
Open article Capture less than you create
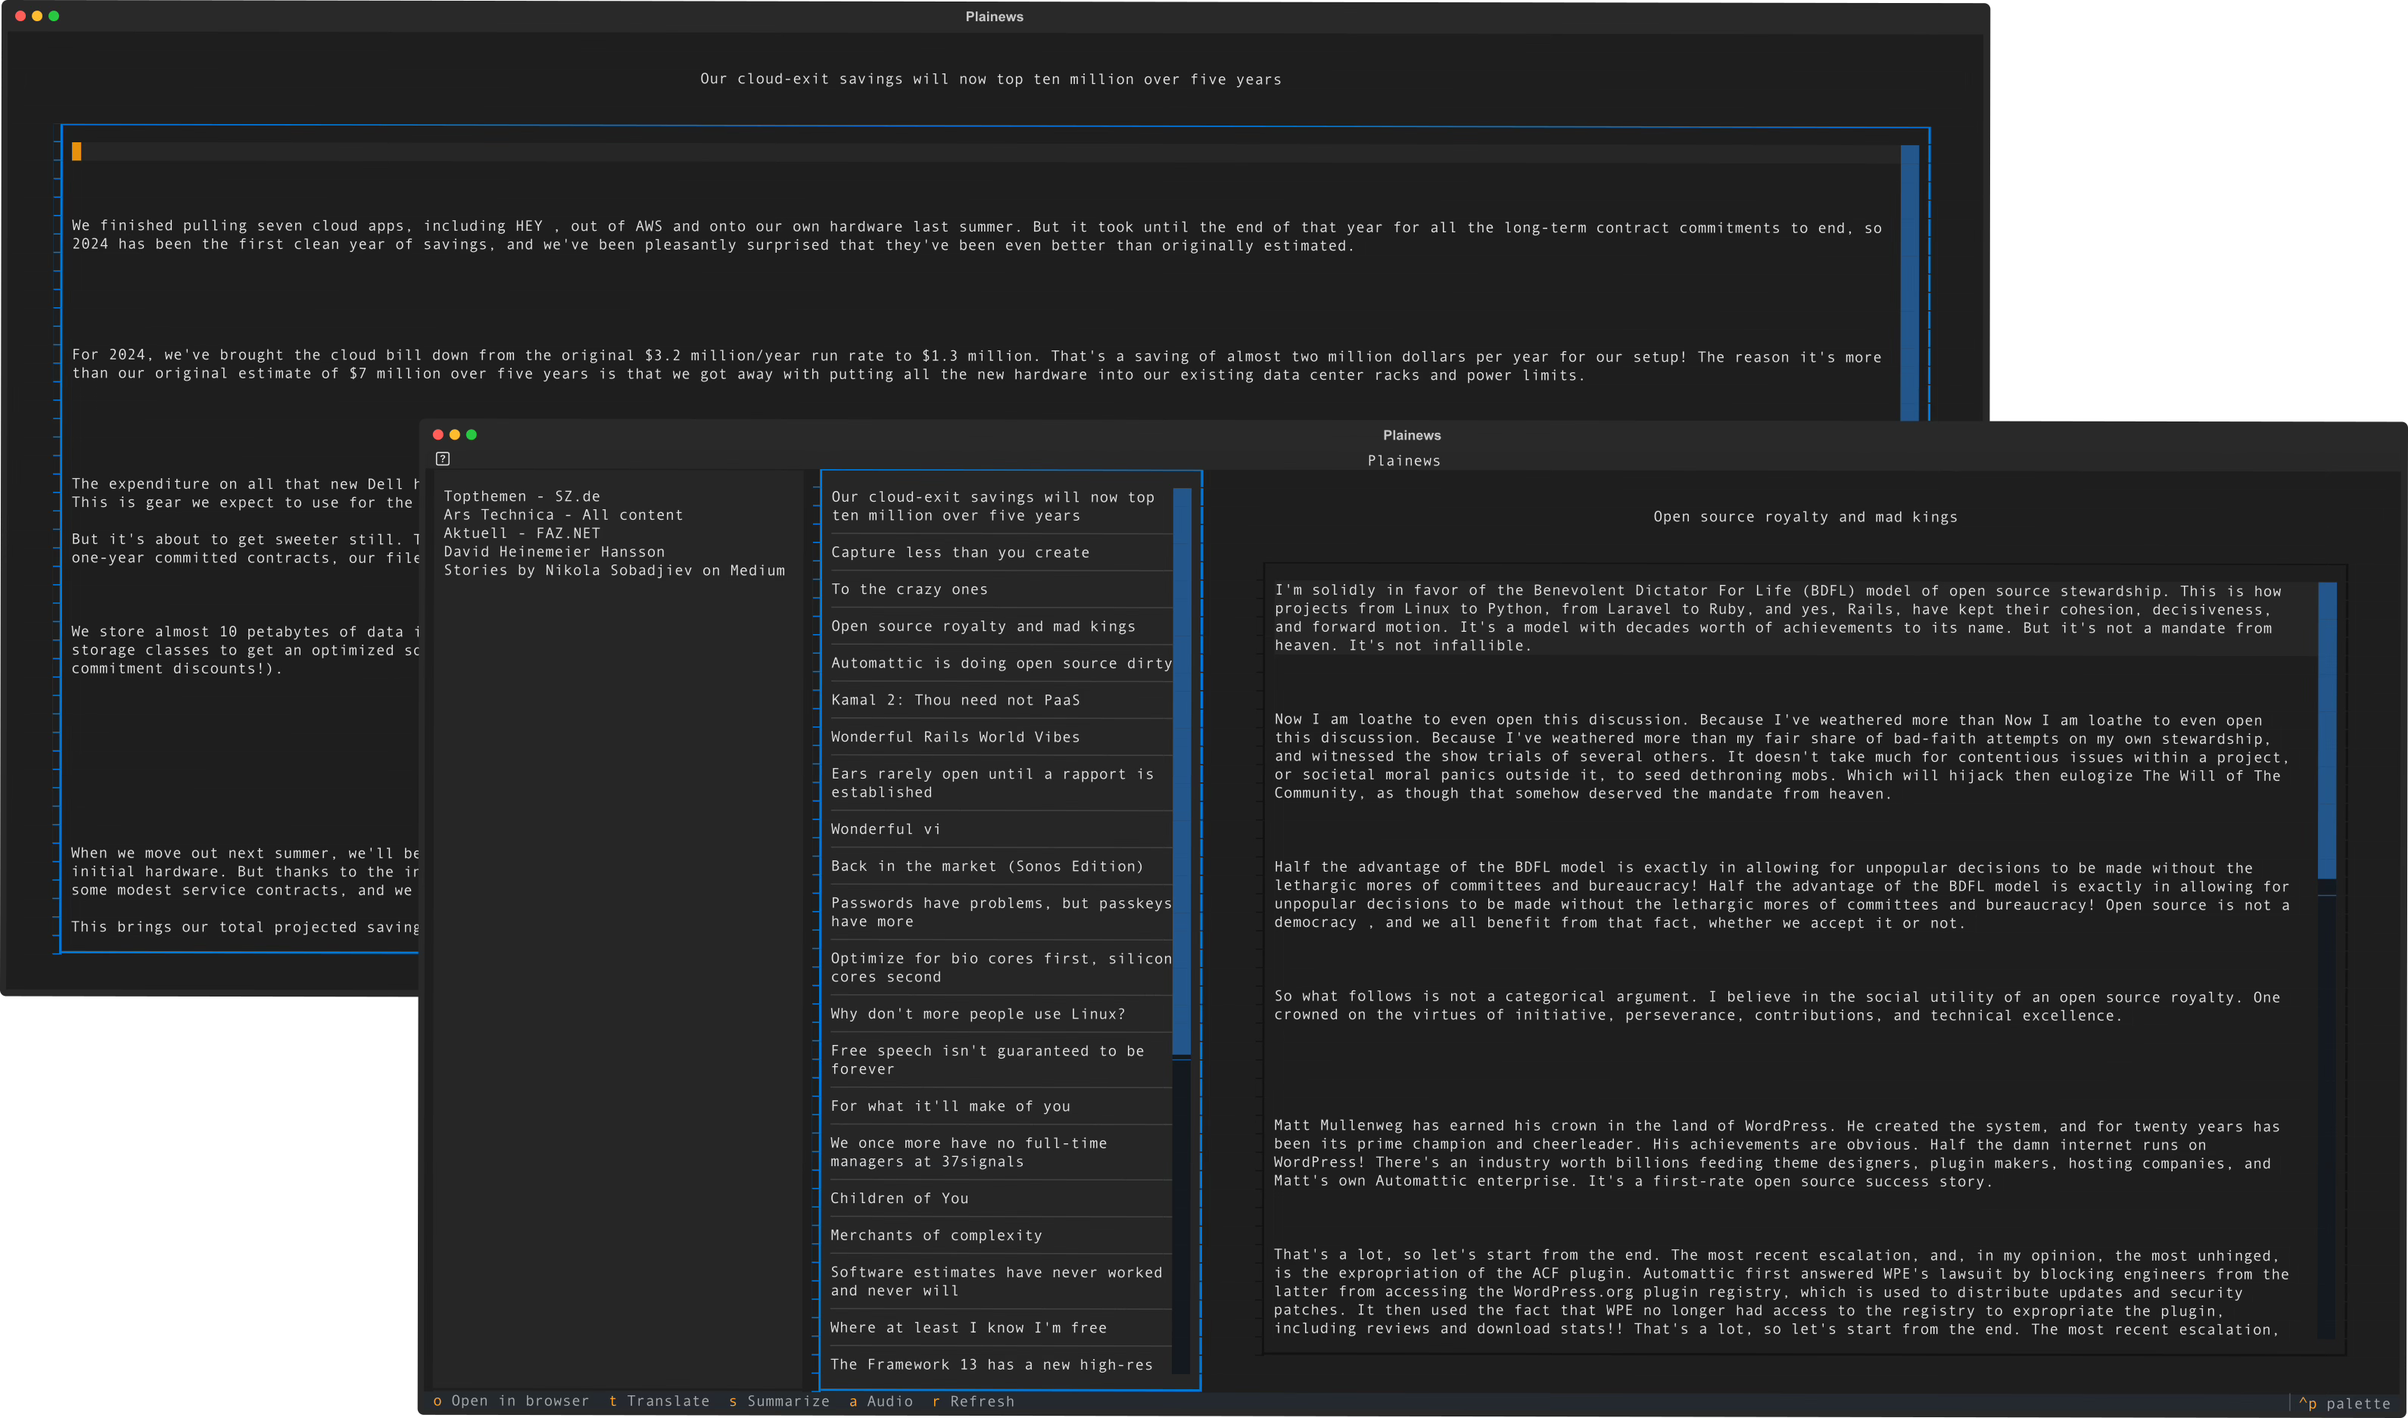pos(960,552)
